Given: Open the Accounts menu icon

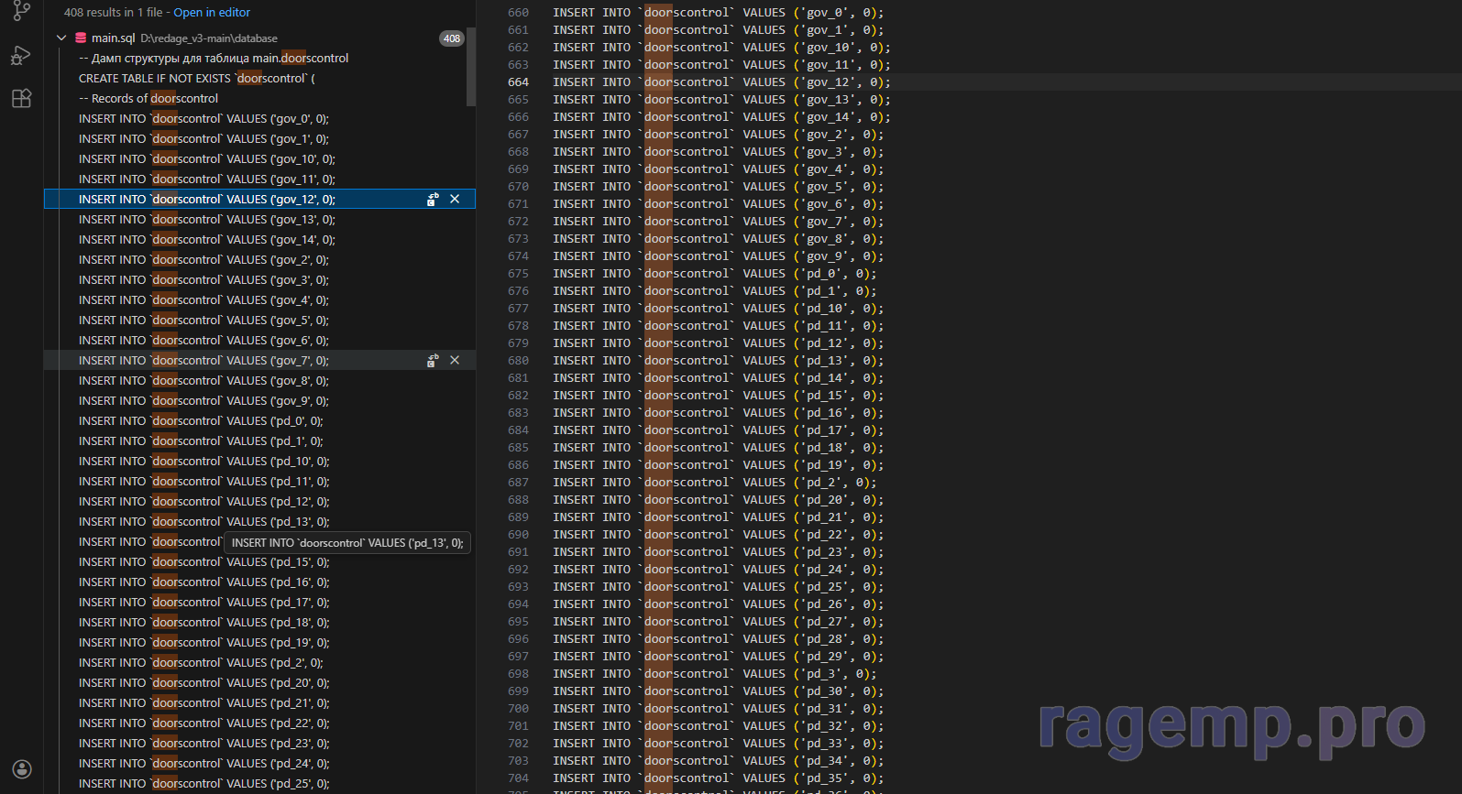Looking at the screenshot, I should pos(22,769).
